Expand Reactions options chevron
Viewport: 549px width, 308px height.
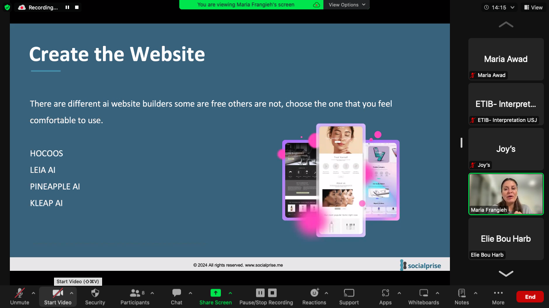coord(326,293)
